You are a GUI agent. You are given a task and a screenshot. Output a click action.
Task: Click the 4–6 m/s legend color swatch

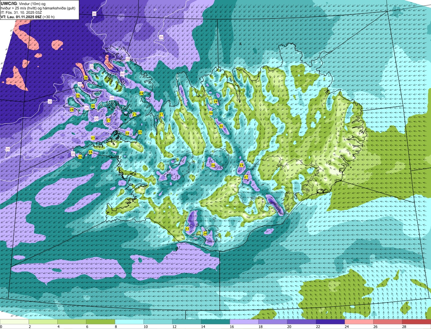(x=72, y=322)
